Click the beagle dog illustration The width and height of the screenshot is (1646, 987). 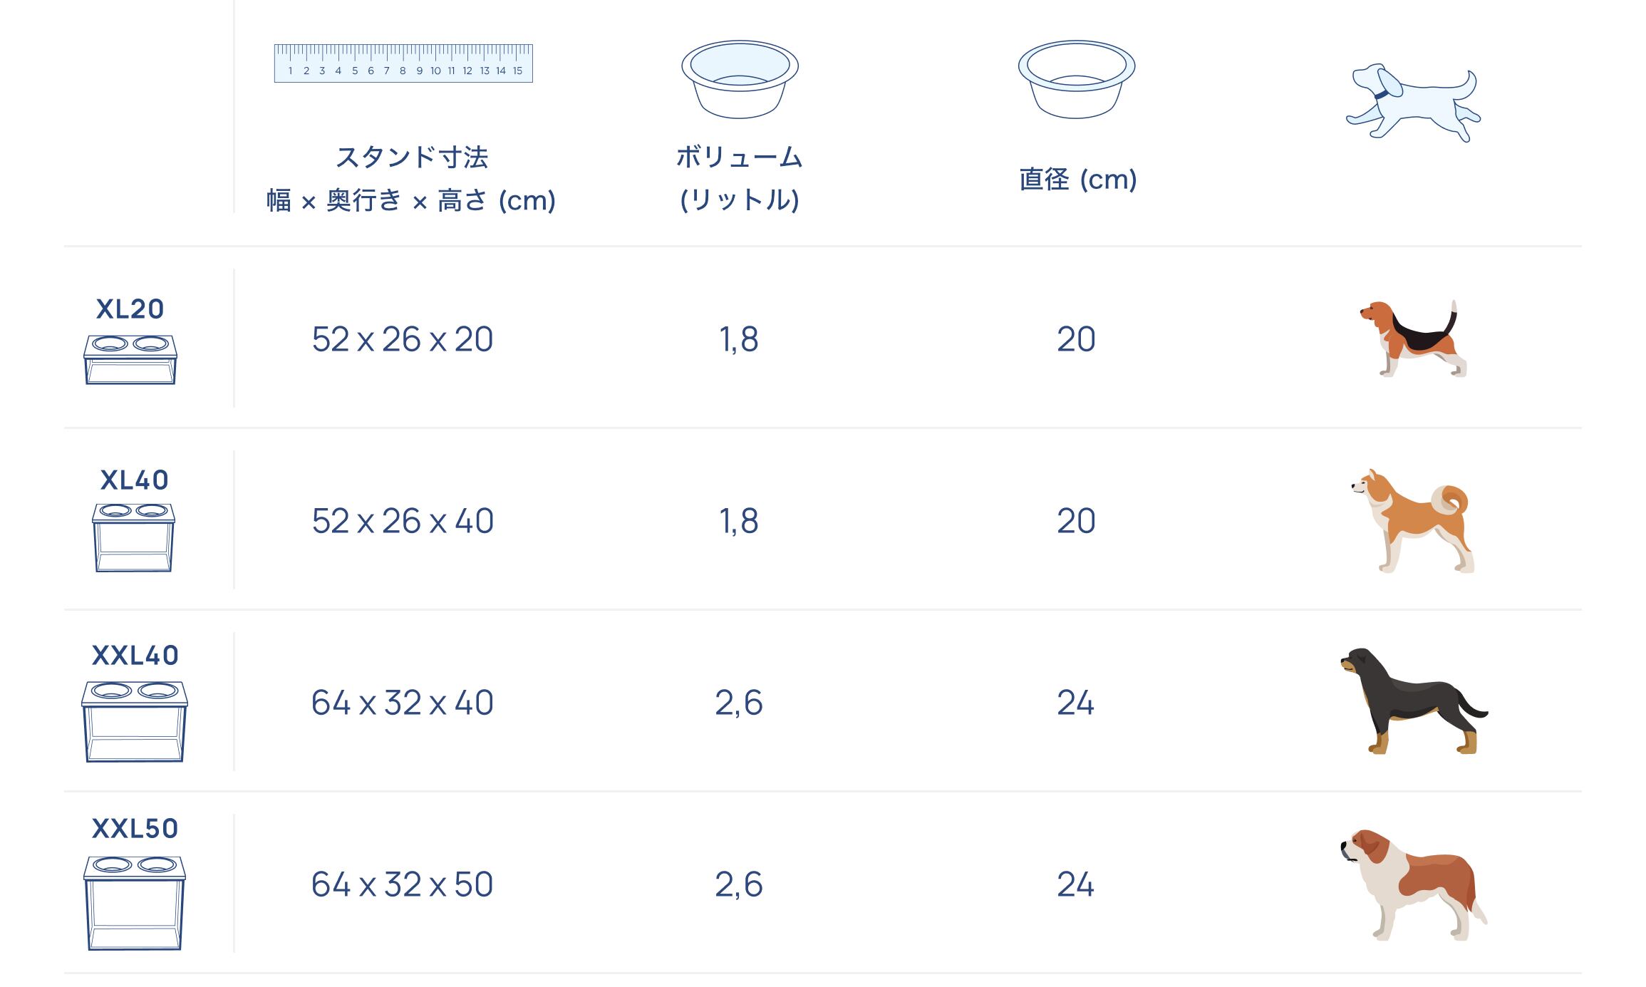coord(1413,339)
